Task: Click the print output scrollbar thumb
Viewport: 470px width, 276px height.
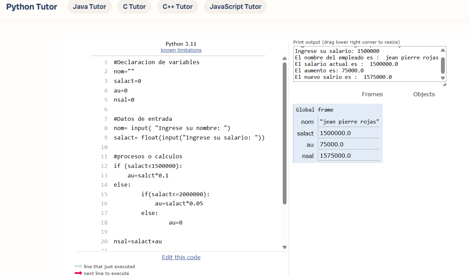Action: tap(443, 65)
